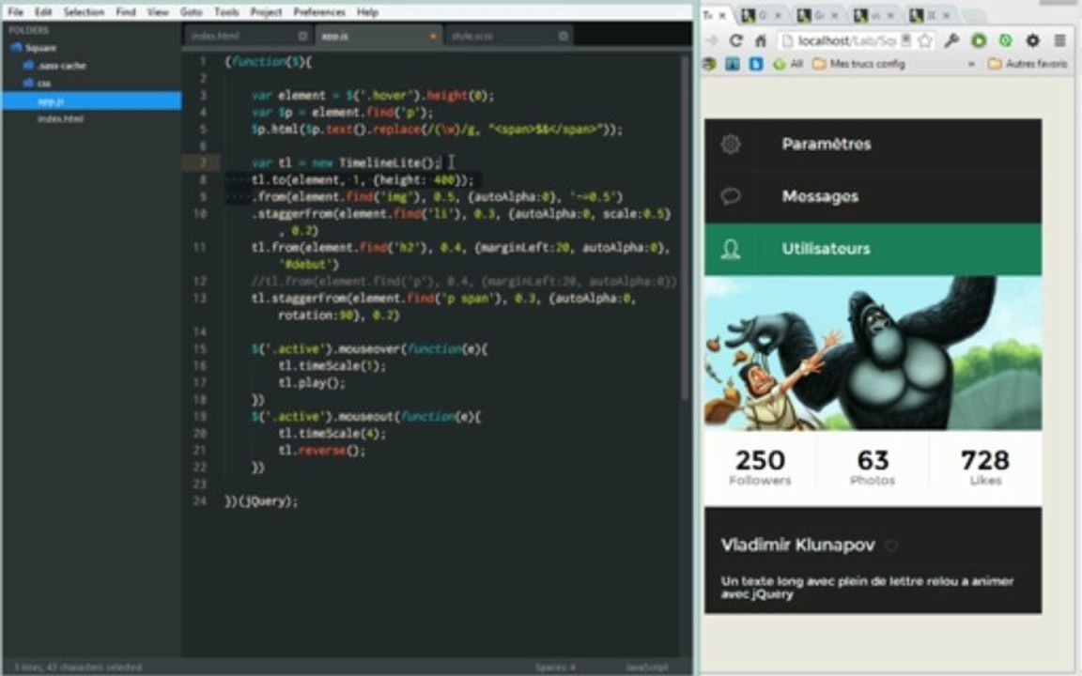Viewport: 1082px width, 676px height.
Task: Close the first browser tab
Action: [x=722, y=15]
